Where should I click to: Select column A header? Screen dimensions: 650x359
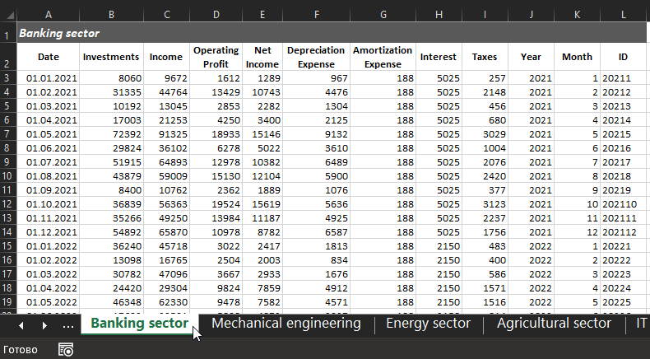coord(48,14)
